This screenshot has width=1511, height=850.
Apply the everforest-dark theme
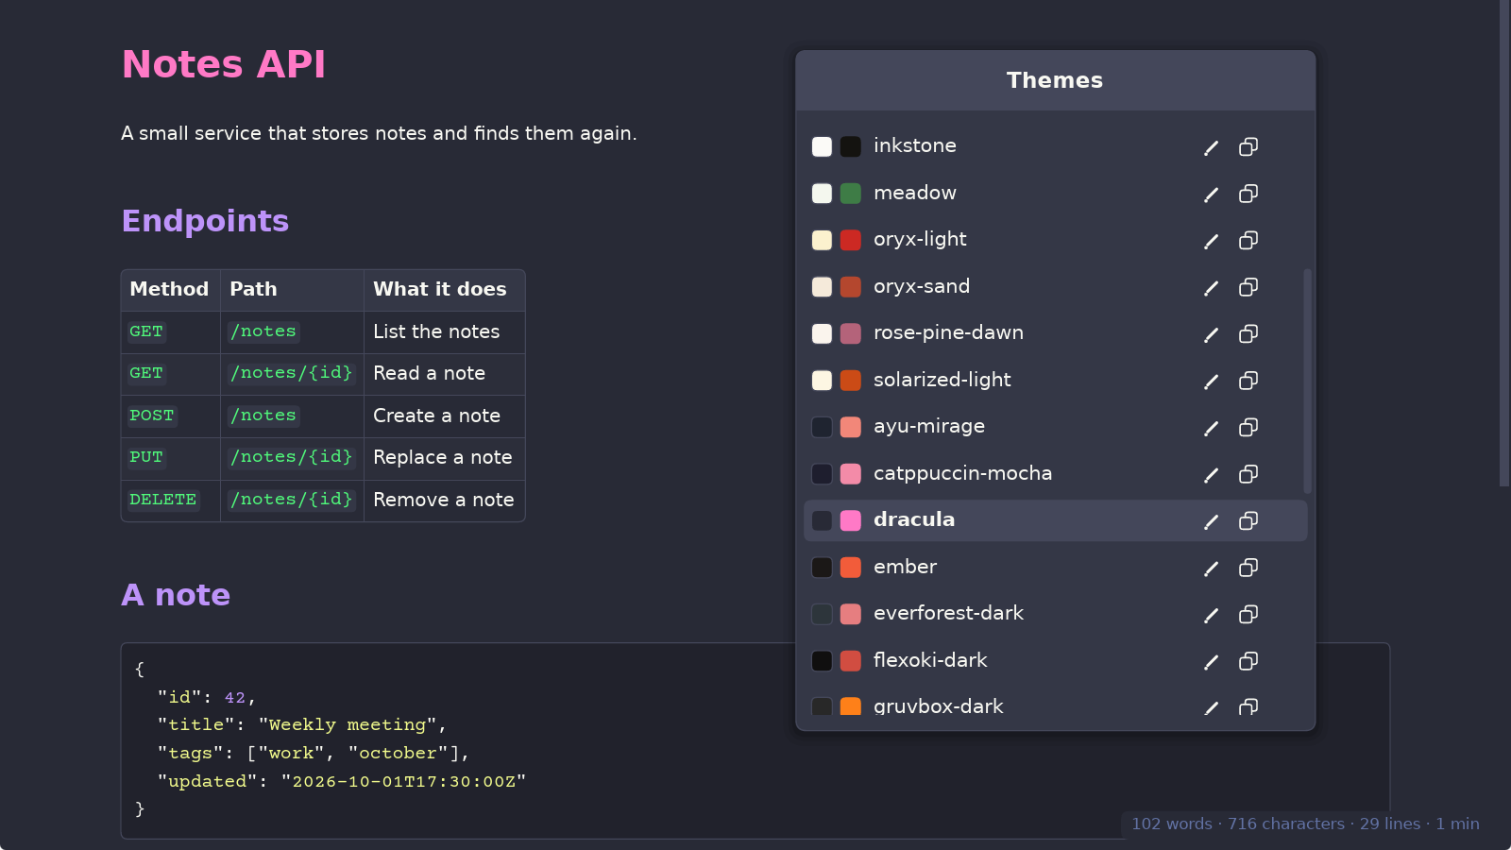(1055, 614)
